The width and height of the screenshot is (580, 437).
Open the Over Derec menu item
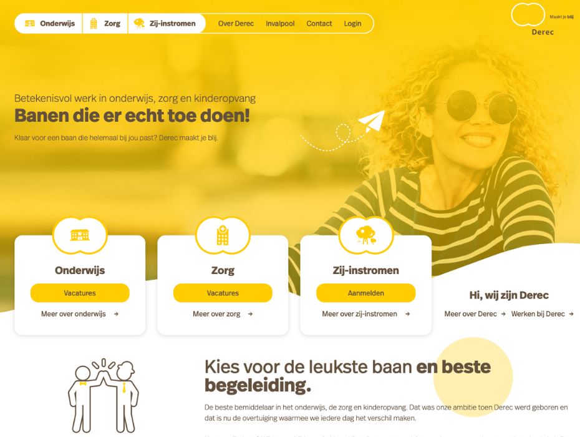click(236, 23)
